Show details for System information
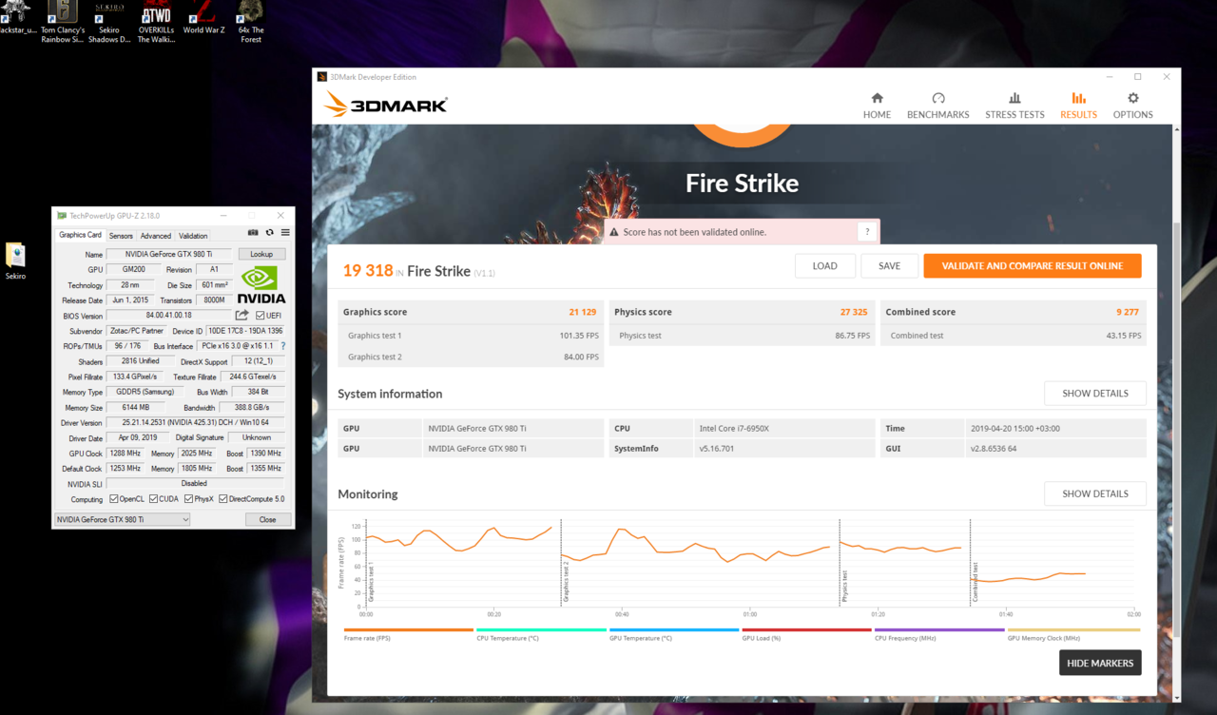The image size is (1217, 715). point(1095,394)
